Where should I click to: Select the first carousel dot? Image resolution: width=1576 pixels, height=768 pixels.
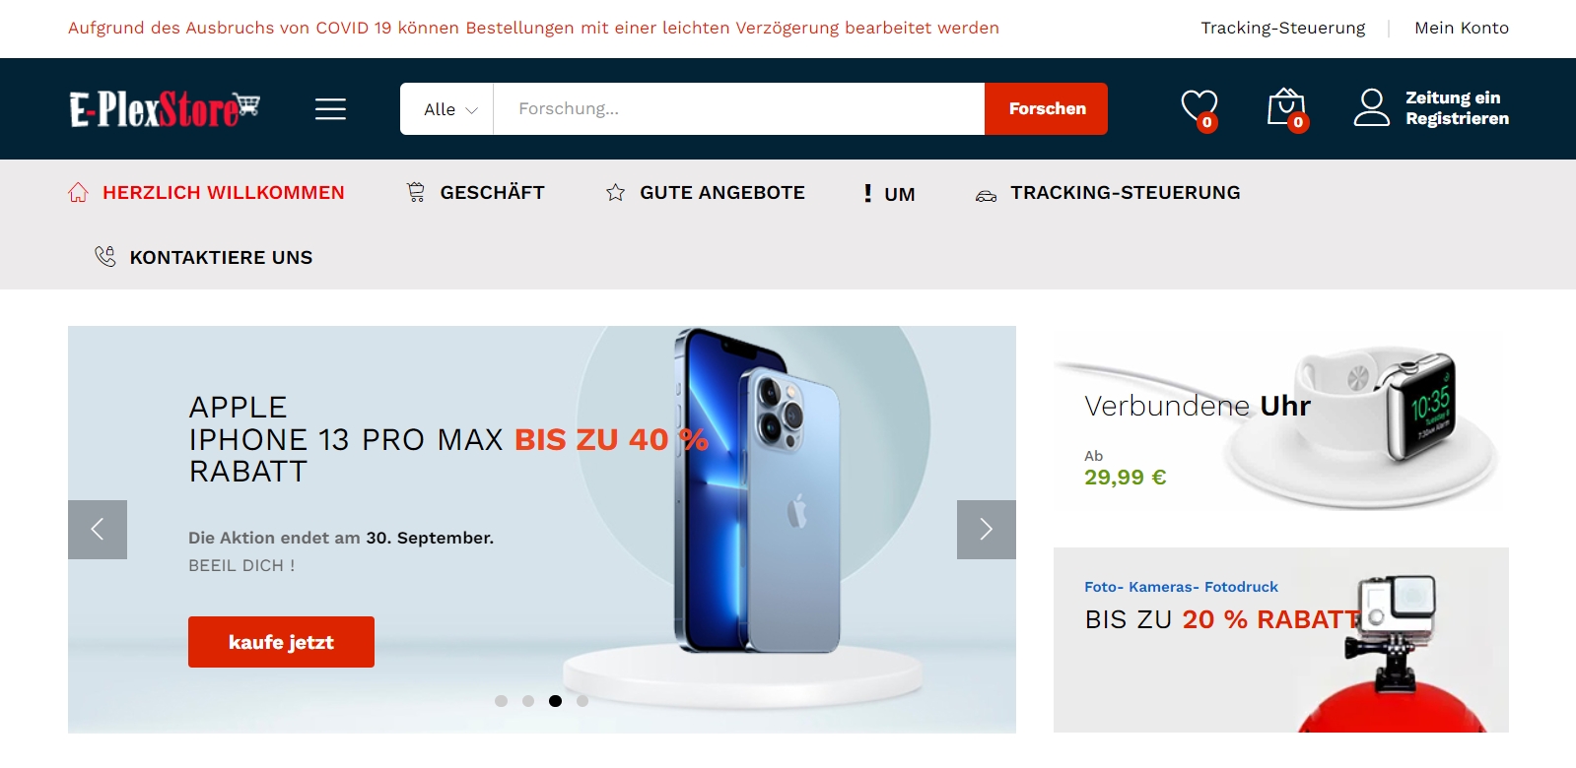pyautogui.click(x=501, y=701)
